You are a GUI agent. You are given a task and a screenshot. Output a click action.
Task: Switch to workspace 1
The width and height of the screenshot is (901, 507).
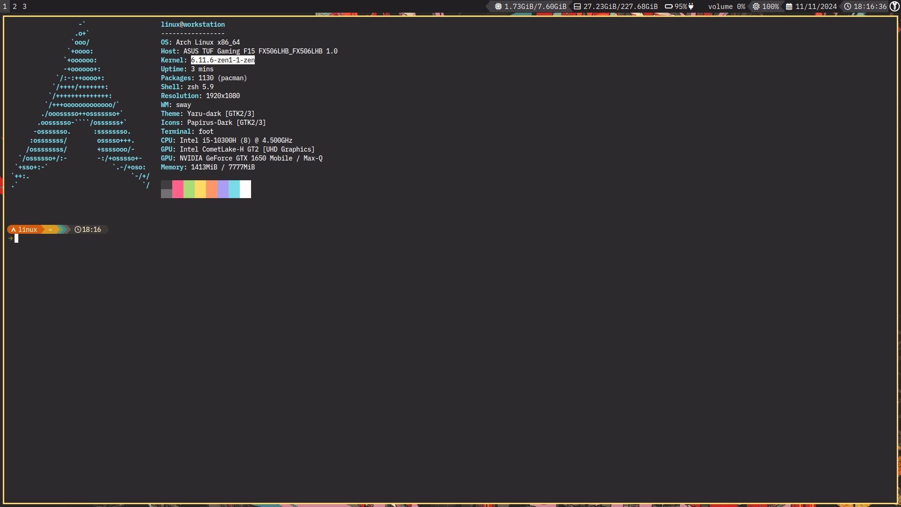(x=5, y=7)
